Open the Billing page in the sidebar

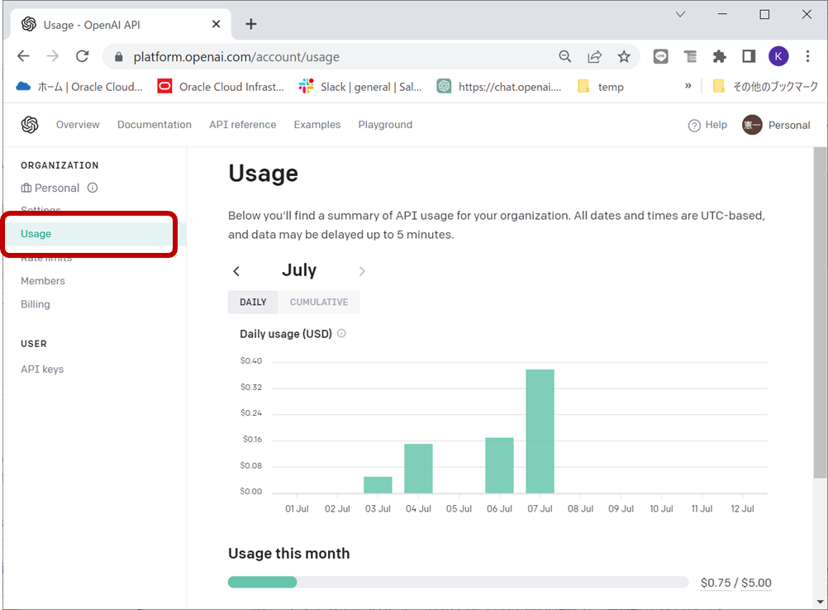[36, 304]
